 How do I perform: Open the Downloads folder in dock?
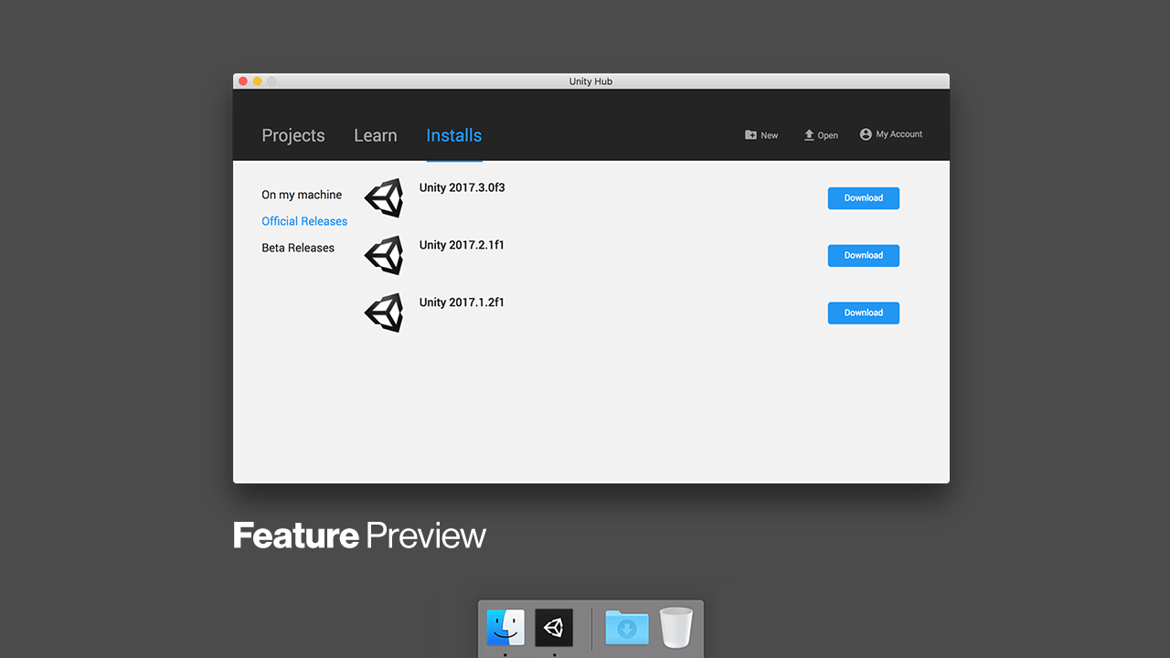pyautogui.click(x=627, y=628)
